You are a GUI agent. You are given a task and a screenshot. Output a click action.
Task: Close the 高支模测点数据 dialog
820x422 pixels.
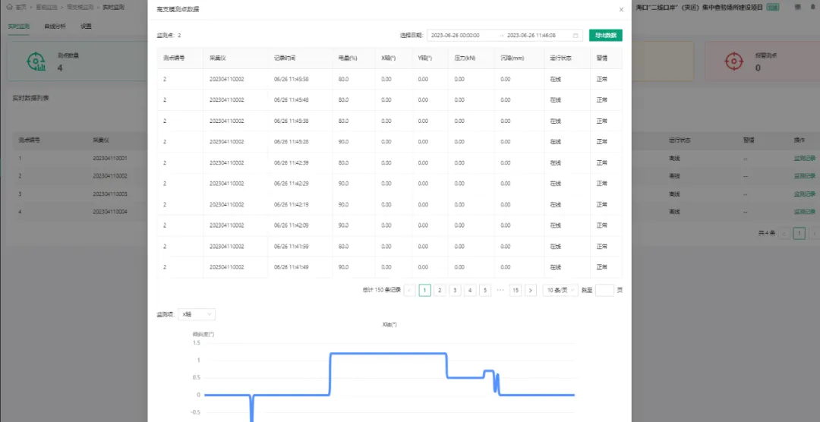coord(621,9)
